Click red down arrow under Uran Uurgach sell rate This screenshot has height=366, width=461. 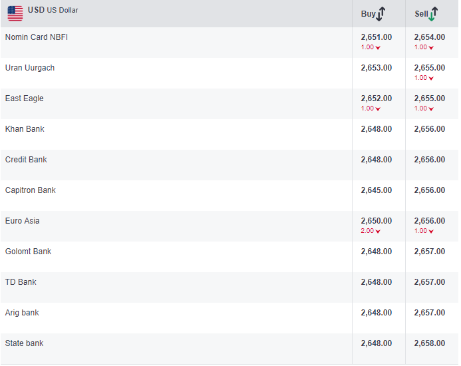coord(431,79)
